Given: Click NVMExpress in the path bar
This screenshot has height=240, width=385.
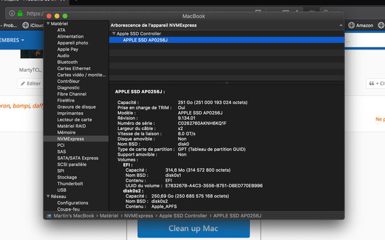Looking at the screenshot, I should pyautogui.click(x=138, y=216).
